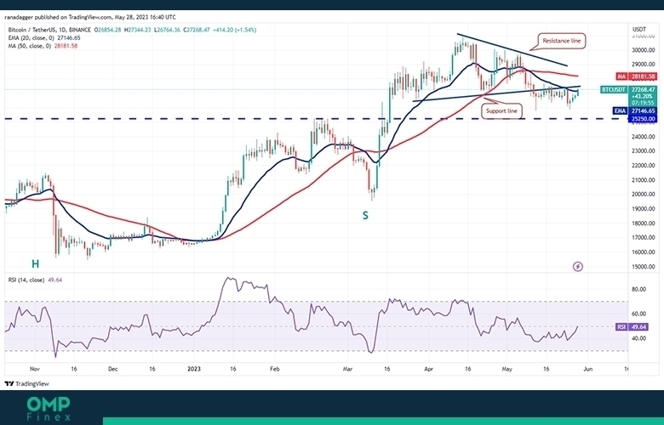Click the Nov label on time axis
The width and height of the screenshot is (664, 425).
[x=35, y=369]
